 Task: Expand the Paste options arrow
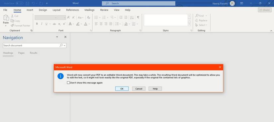point(6,26)
